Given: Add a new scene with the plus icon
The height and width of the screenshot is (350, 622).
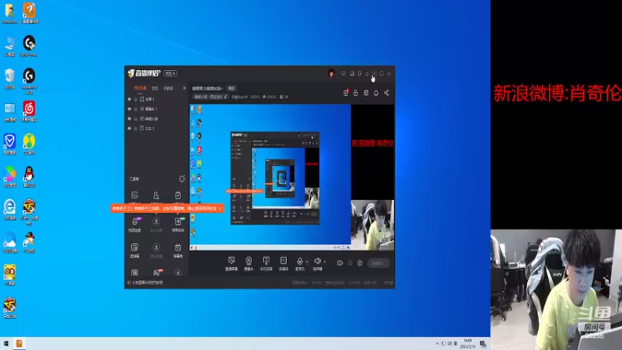Looking at the screenshot, I should (184, 88).
